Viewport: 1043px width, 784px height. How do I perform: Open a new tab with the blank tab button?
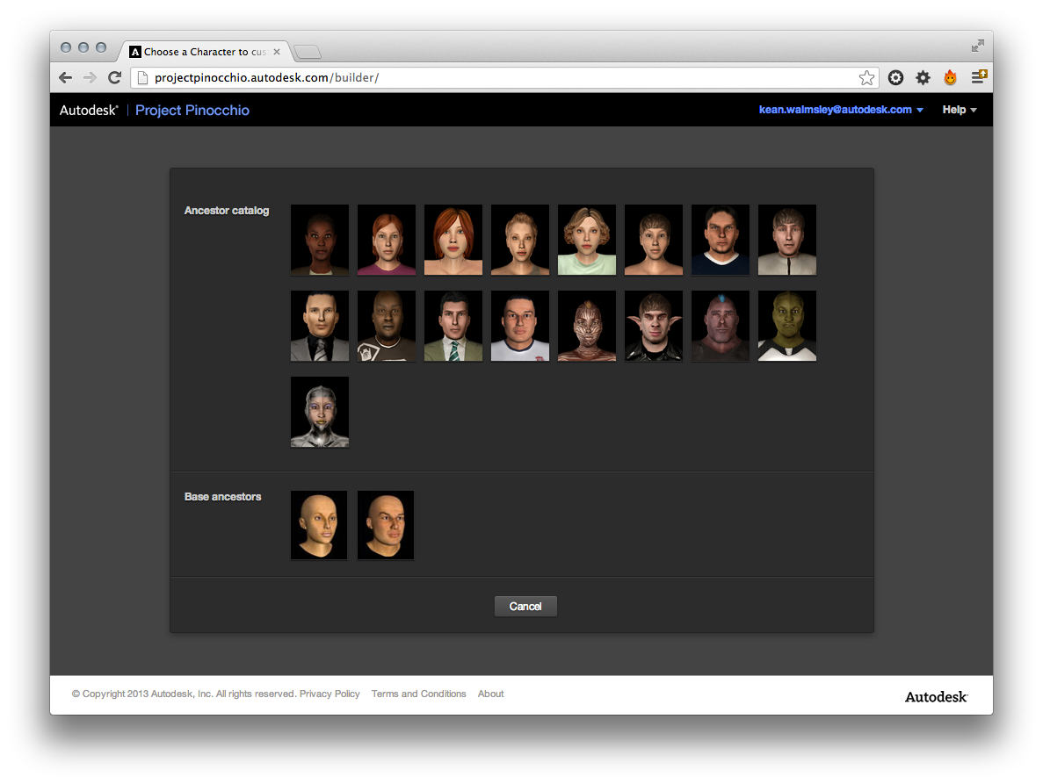tap(307, 52)
